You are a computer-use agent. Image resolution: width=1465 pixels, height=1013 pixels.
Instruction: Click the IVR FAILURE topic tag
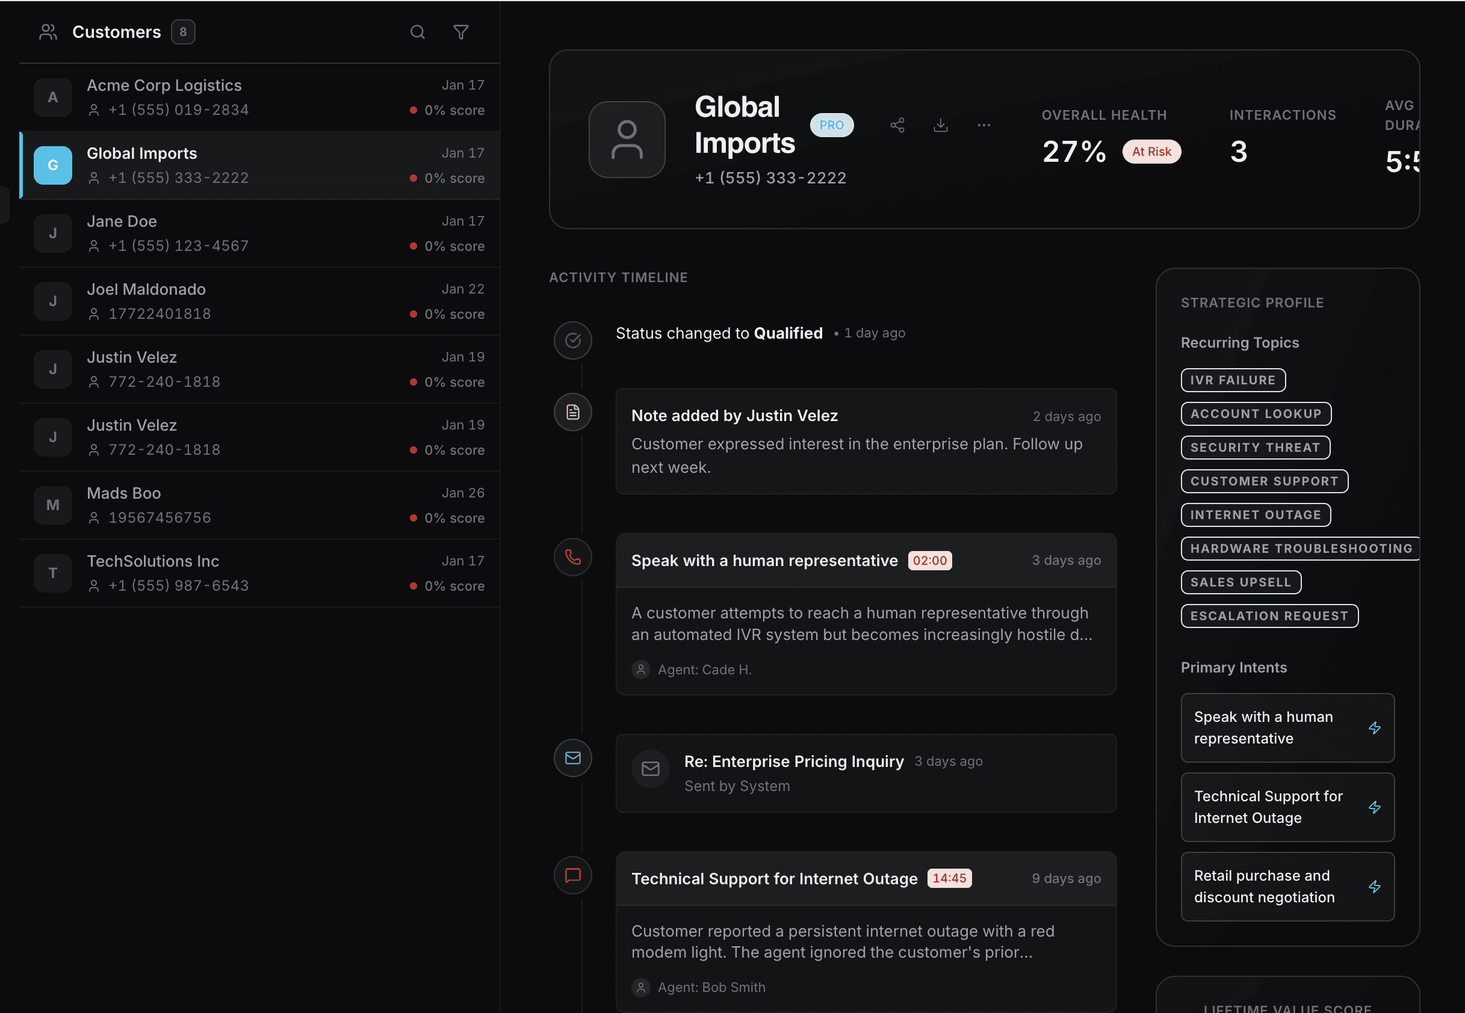click(x=1233, y=380)
